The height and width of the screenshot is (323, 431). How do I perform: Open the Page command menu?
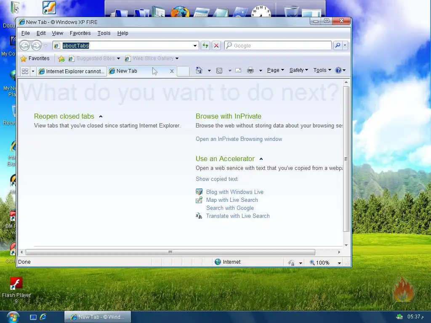[275, 70]
